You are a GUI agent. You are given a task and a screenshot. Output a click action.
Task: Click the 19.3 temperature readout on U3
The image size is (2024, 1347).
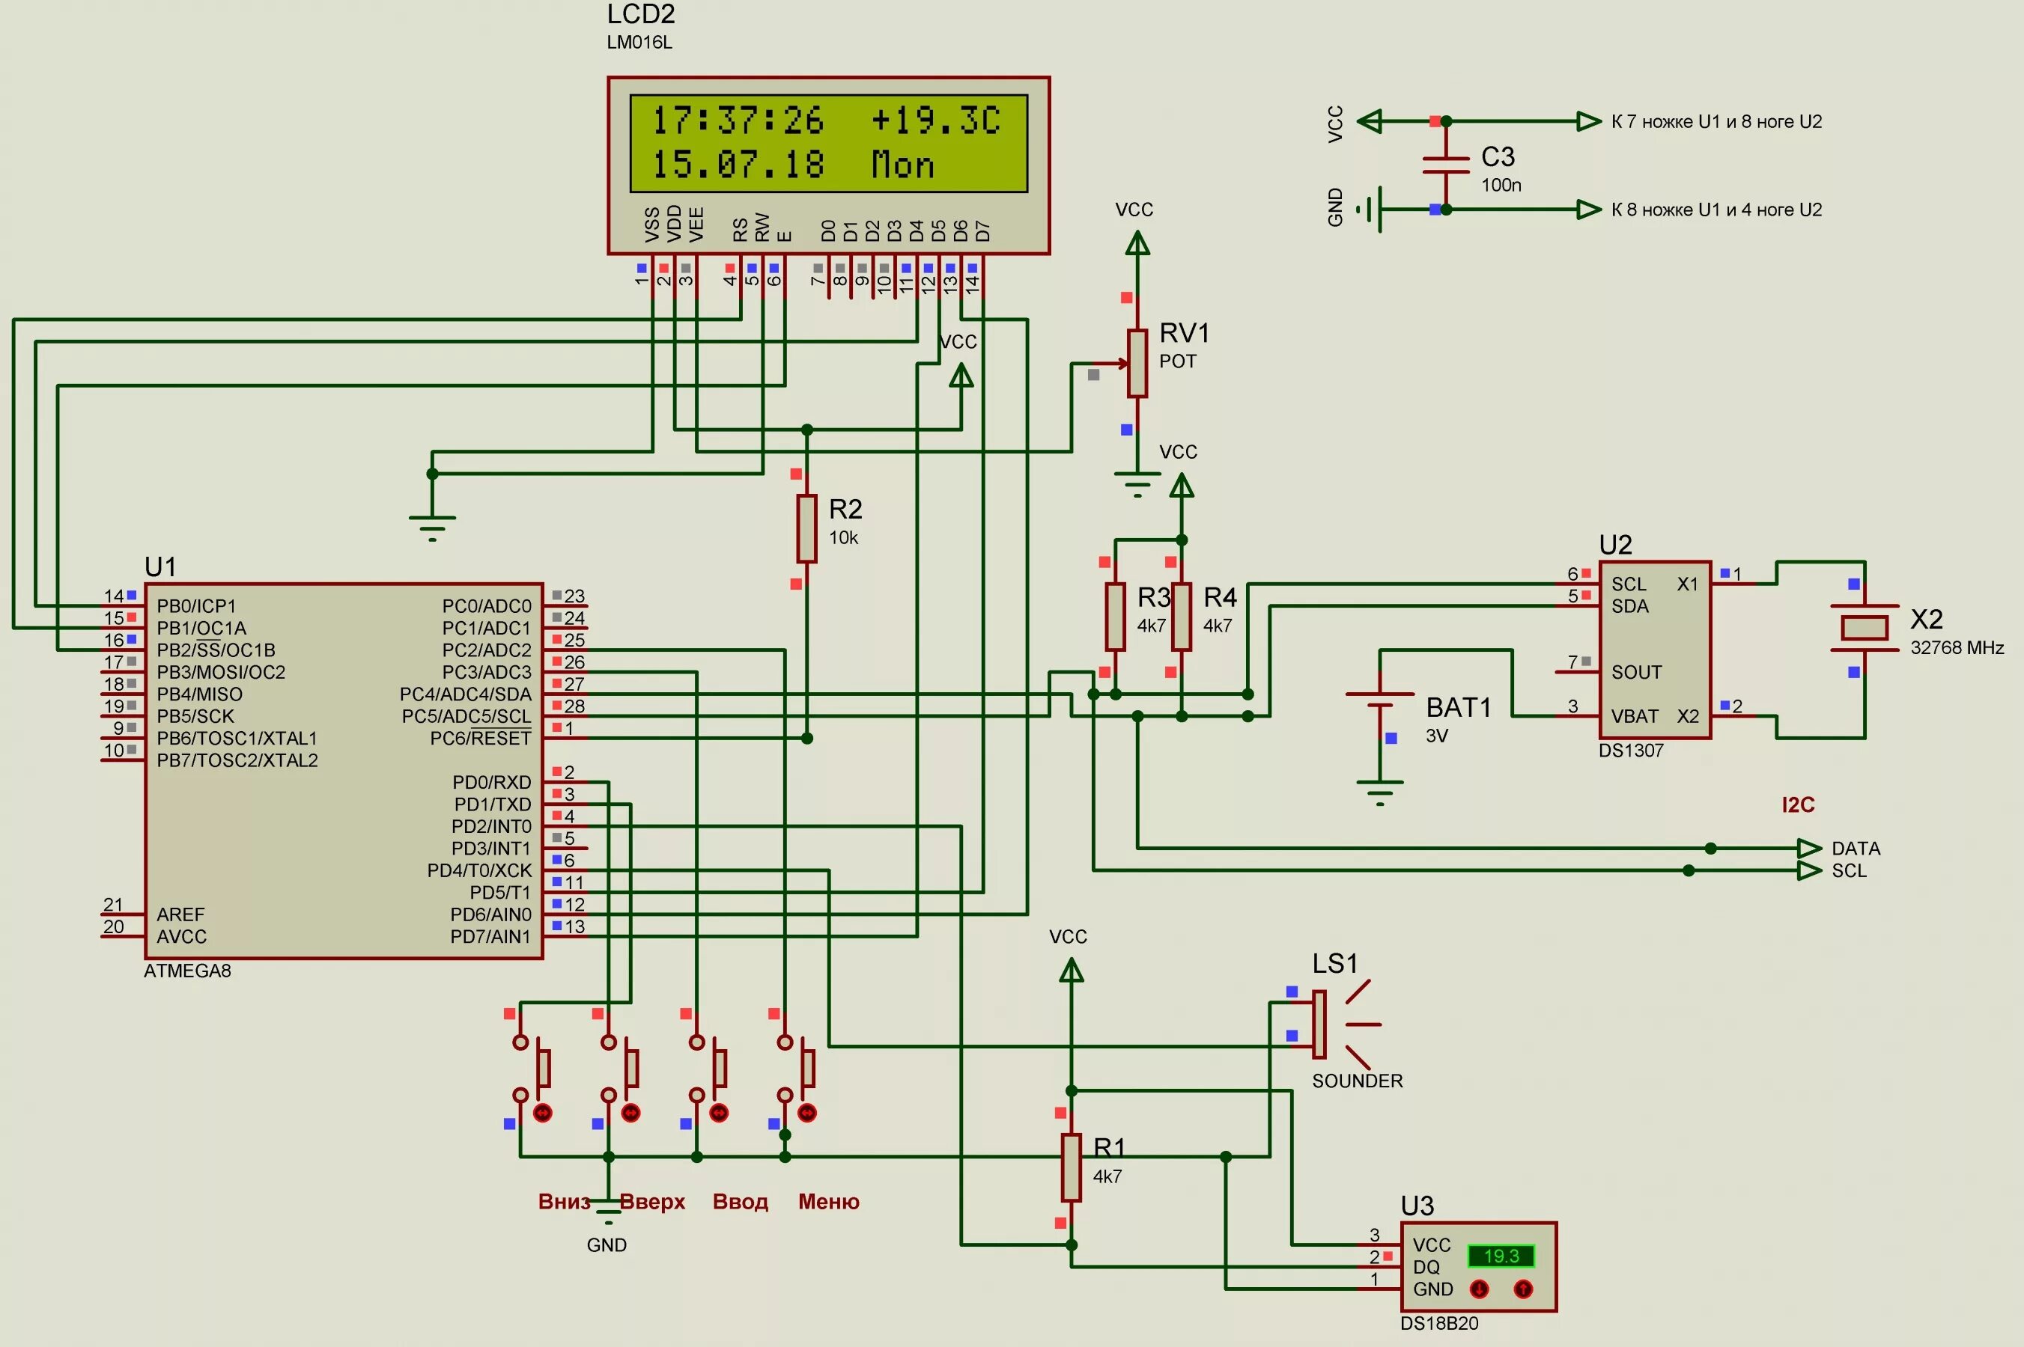tap(1501, 1256)
